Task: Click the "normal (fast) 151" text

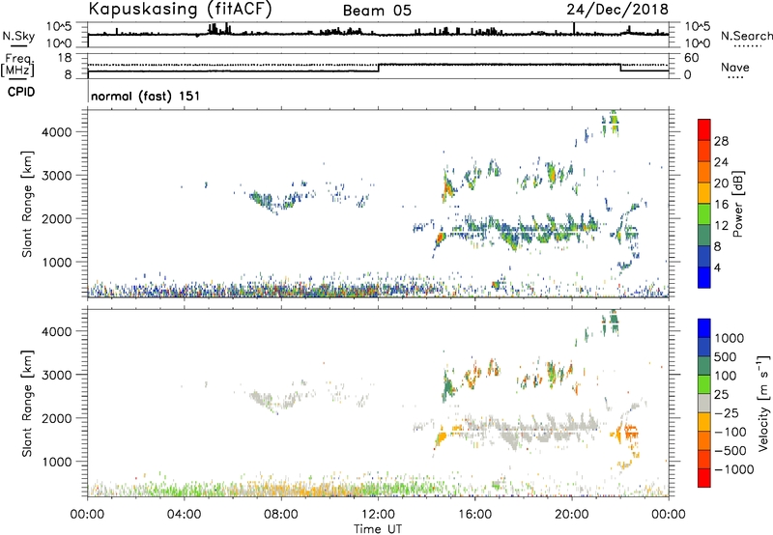Action: tap(146, 96)
